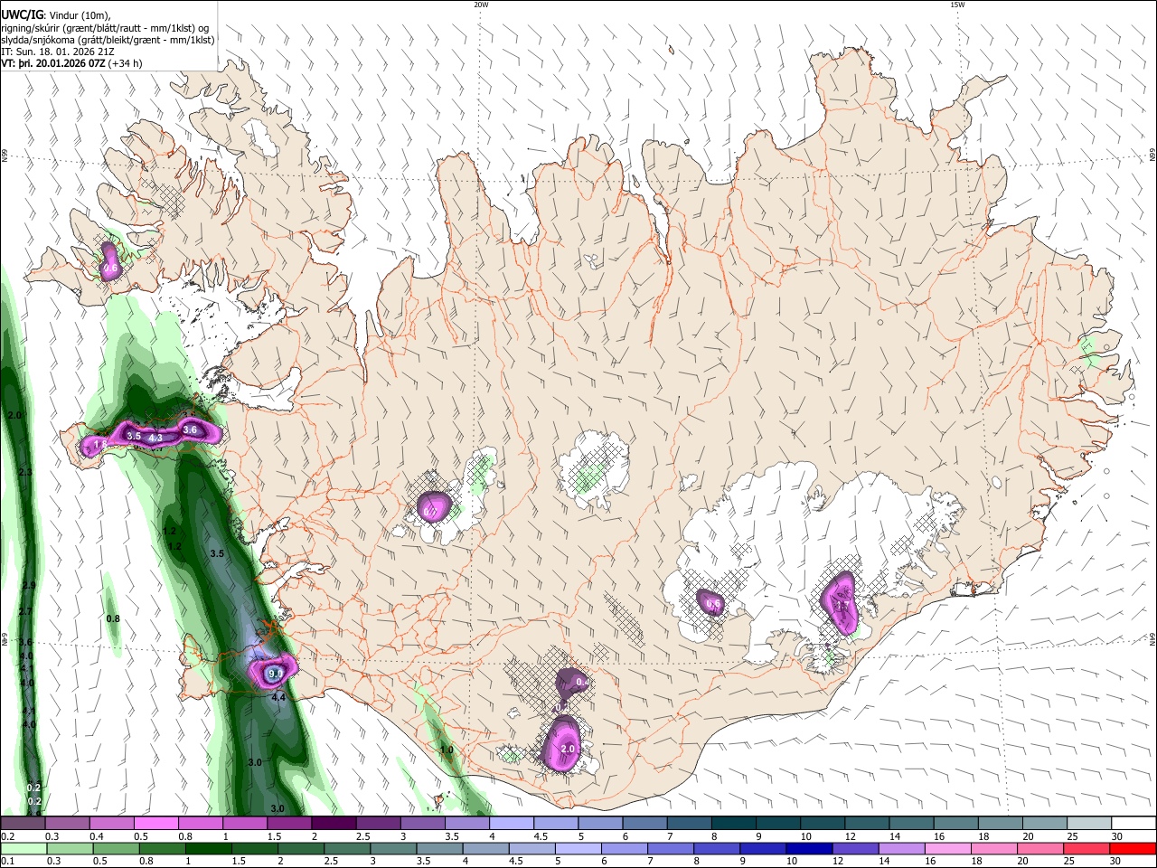This screenshot has height=868, width=1157.
Task: Click the VT valid time line with +34 h
Action: tap(72, 63)
